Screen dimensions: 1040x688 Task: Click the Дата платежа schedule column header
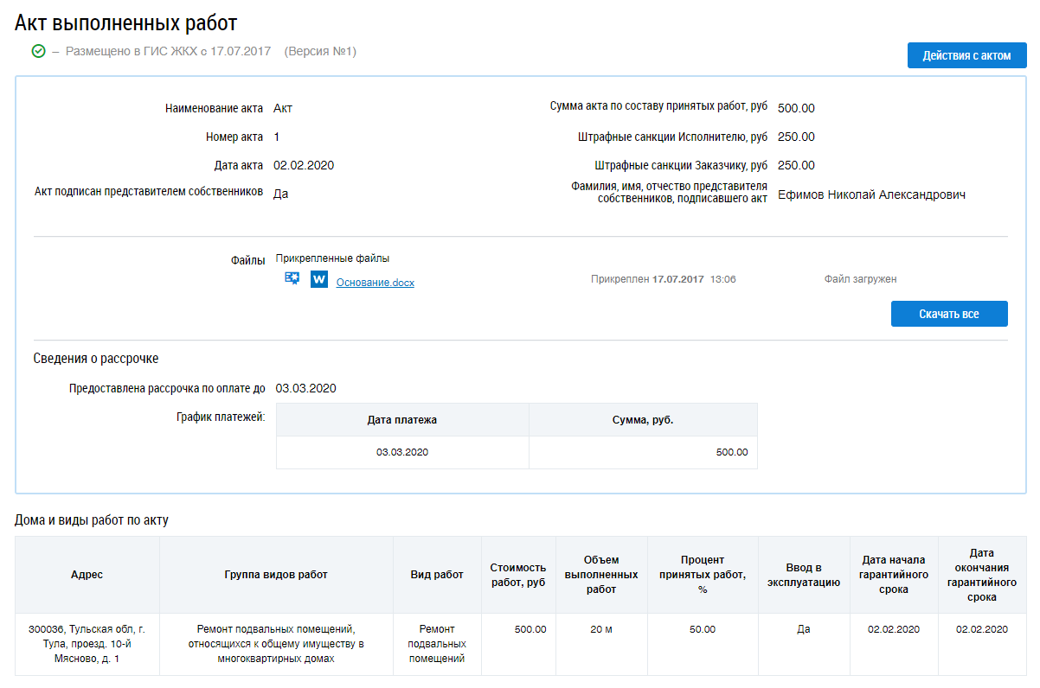401,420
